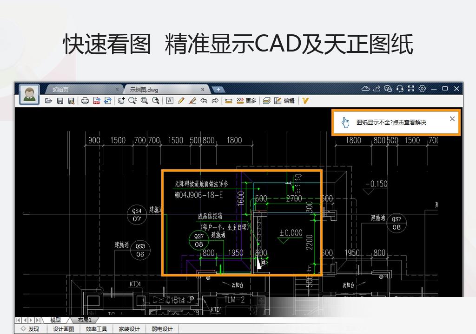Go to previous layout tab arrow

pos(25,320)
